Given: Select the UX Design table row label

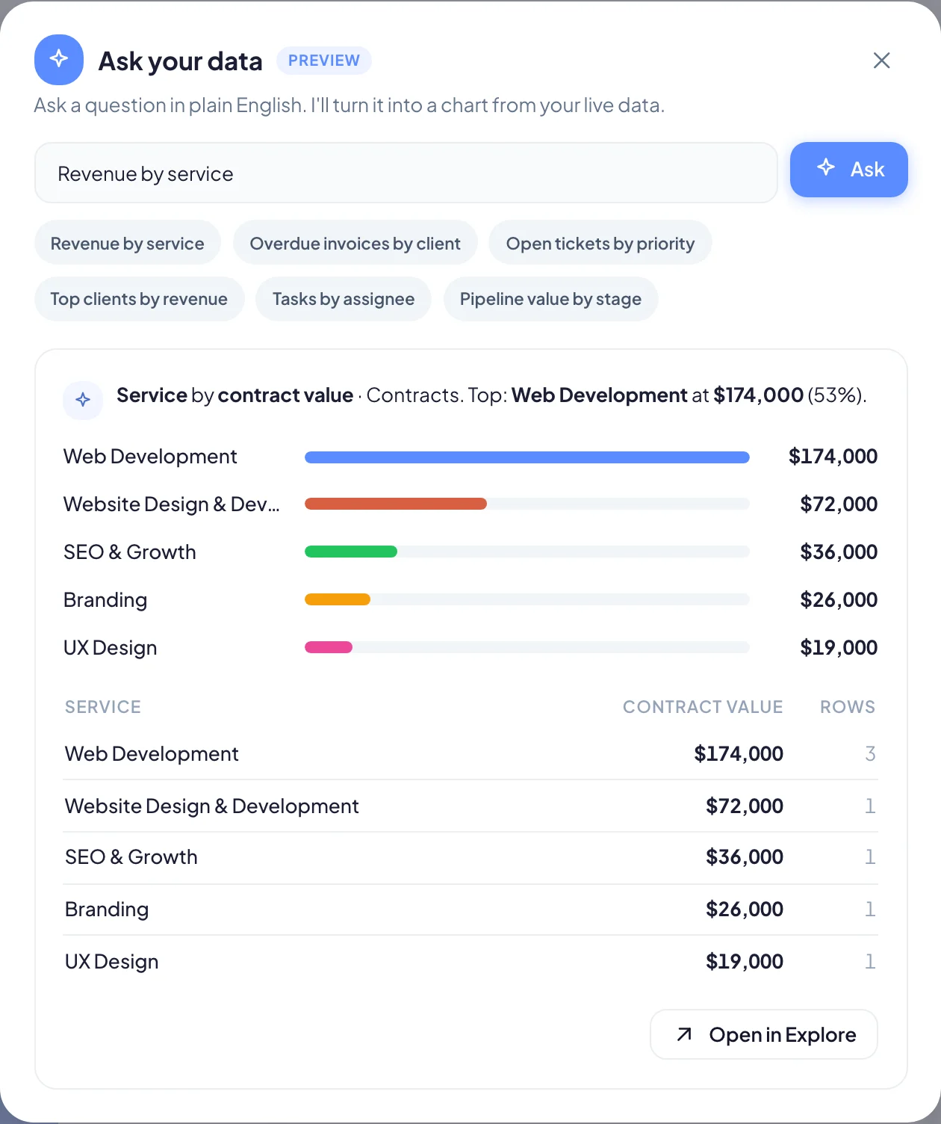Looking at the screenshot, I should coord(112,962).
